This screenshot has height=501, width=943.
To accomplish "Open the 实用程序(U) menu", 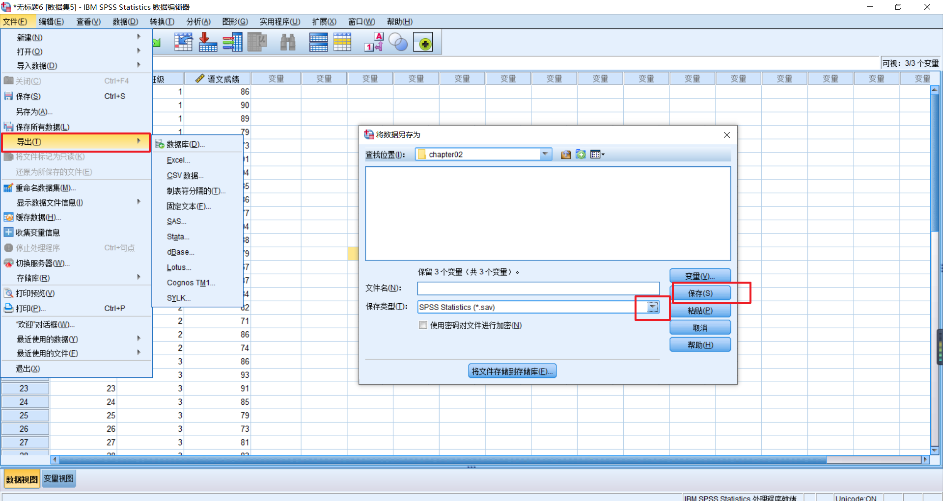I will [280, 22].
